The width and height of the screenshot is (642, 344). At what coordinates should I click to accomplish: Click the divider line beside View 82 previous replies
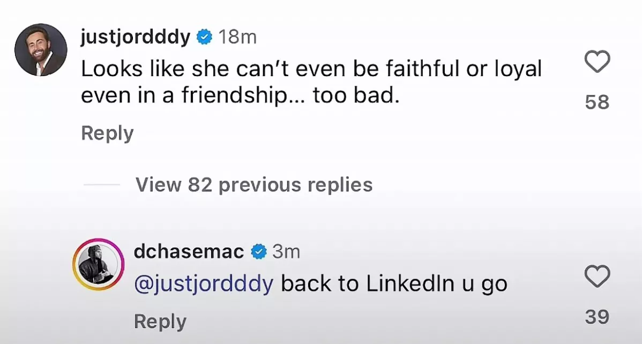pos(102,185)
